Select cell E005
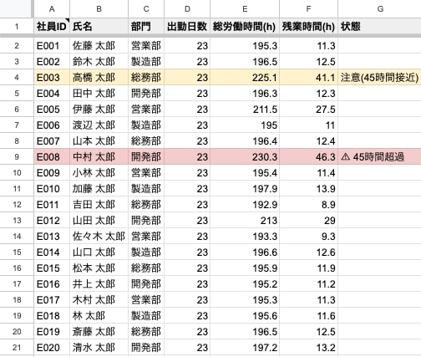421x357 pixels. click(52, 109)
